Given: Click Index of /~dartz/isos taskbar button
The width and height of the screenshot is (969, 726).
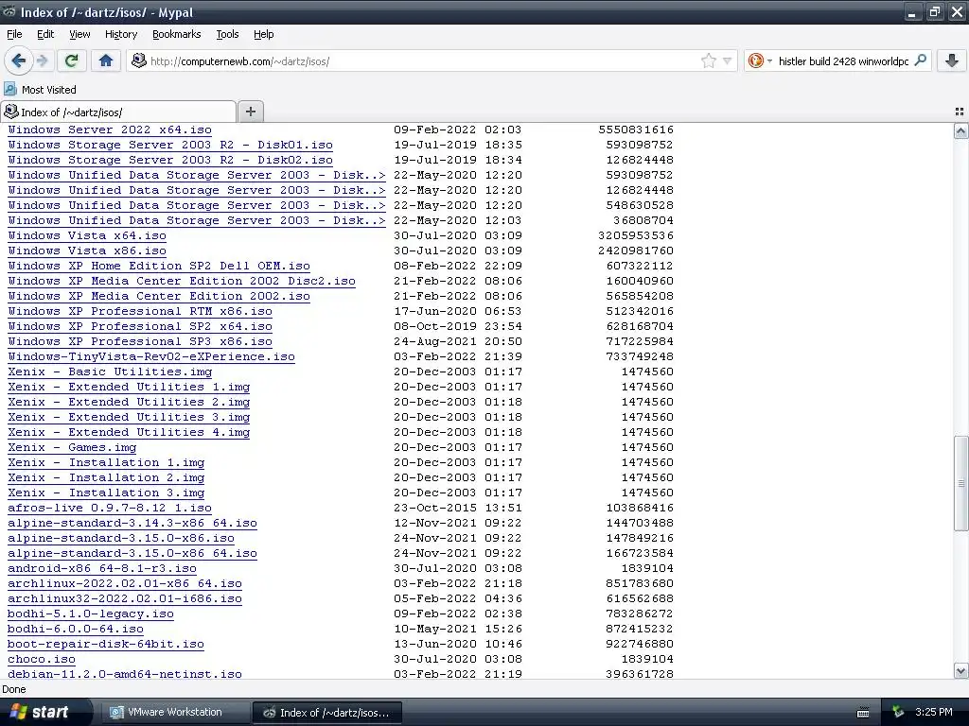Looking at the screenshot, I should 326,713.
